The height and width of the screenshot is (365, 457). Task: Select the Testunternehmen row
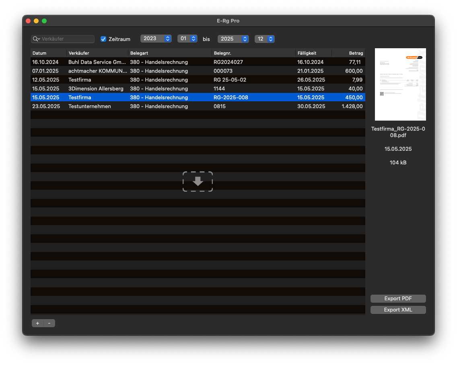(x=198, y=107)
